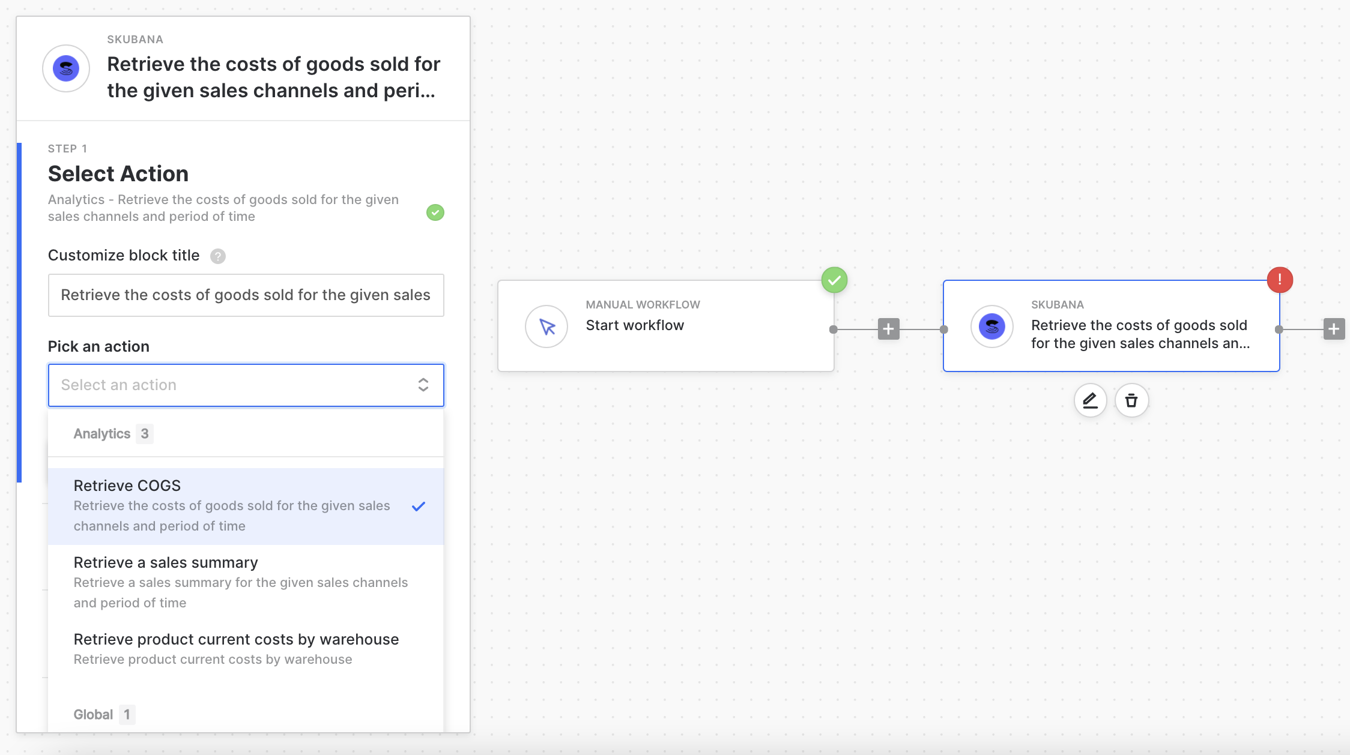
Task: Click the red error badge on Skubana block
Action: pyautogui.click(x=1280, y=280)
